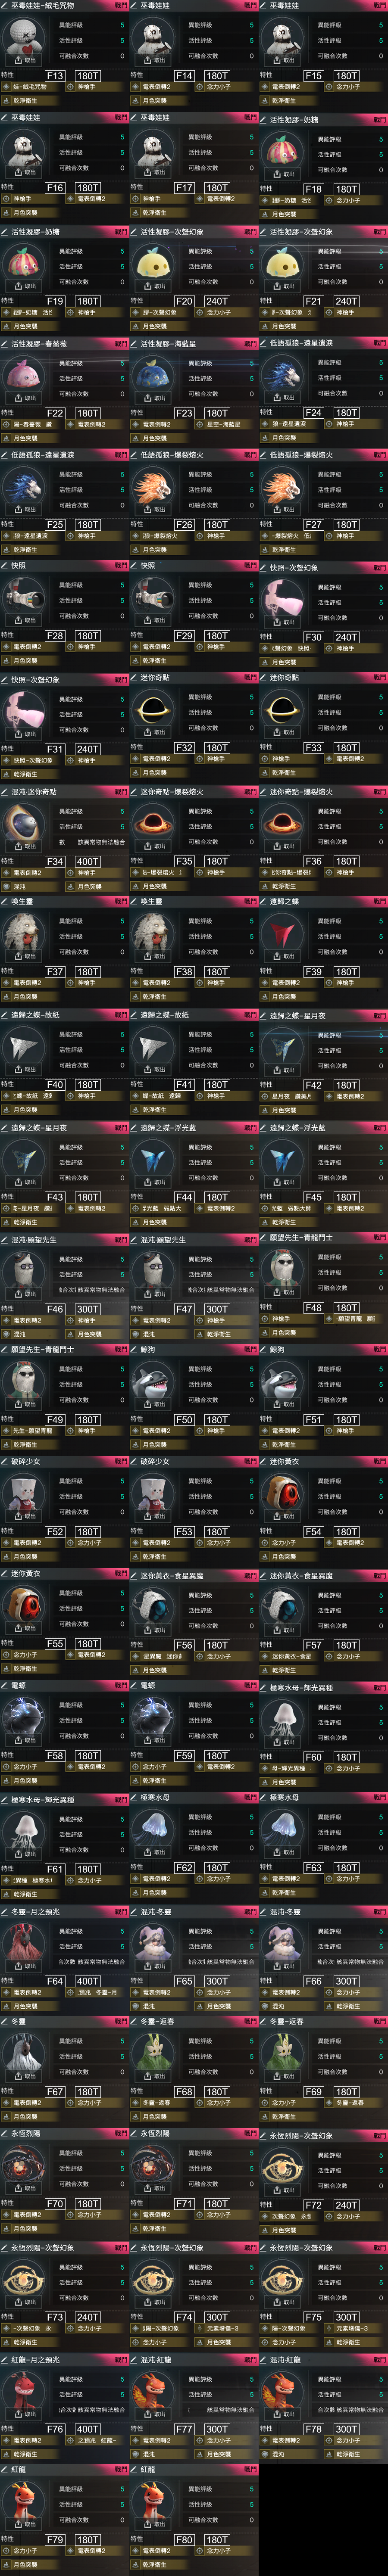The width and height of the screenshot is (388, 2576).
Task: Click the 戰鬥 tag on card F48
Action: coord(379,1238)
